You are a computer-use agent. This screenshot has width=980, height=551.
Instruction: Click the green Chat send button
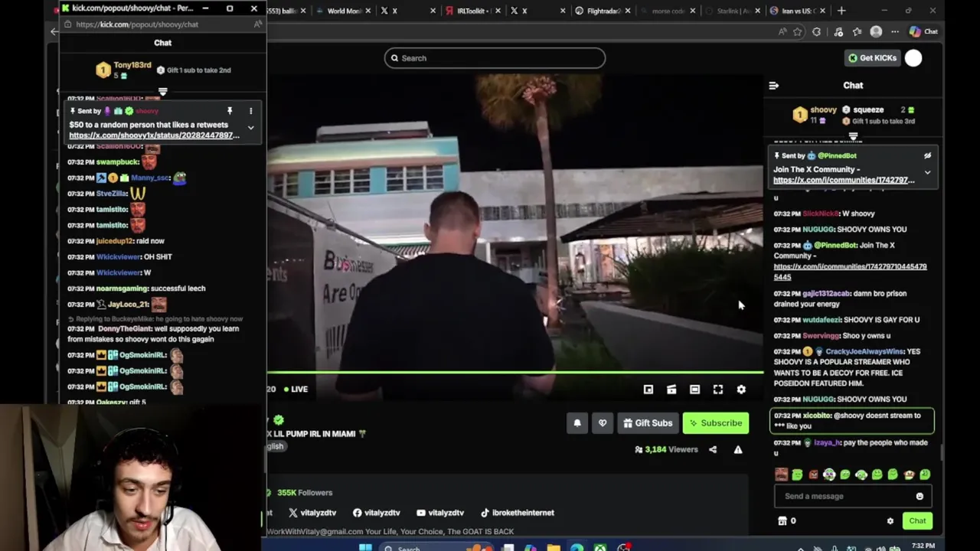(x=917, y=521)
